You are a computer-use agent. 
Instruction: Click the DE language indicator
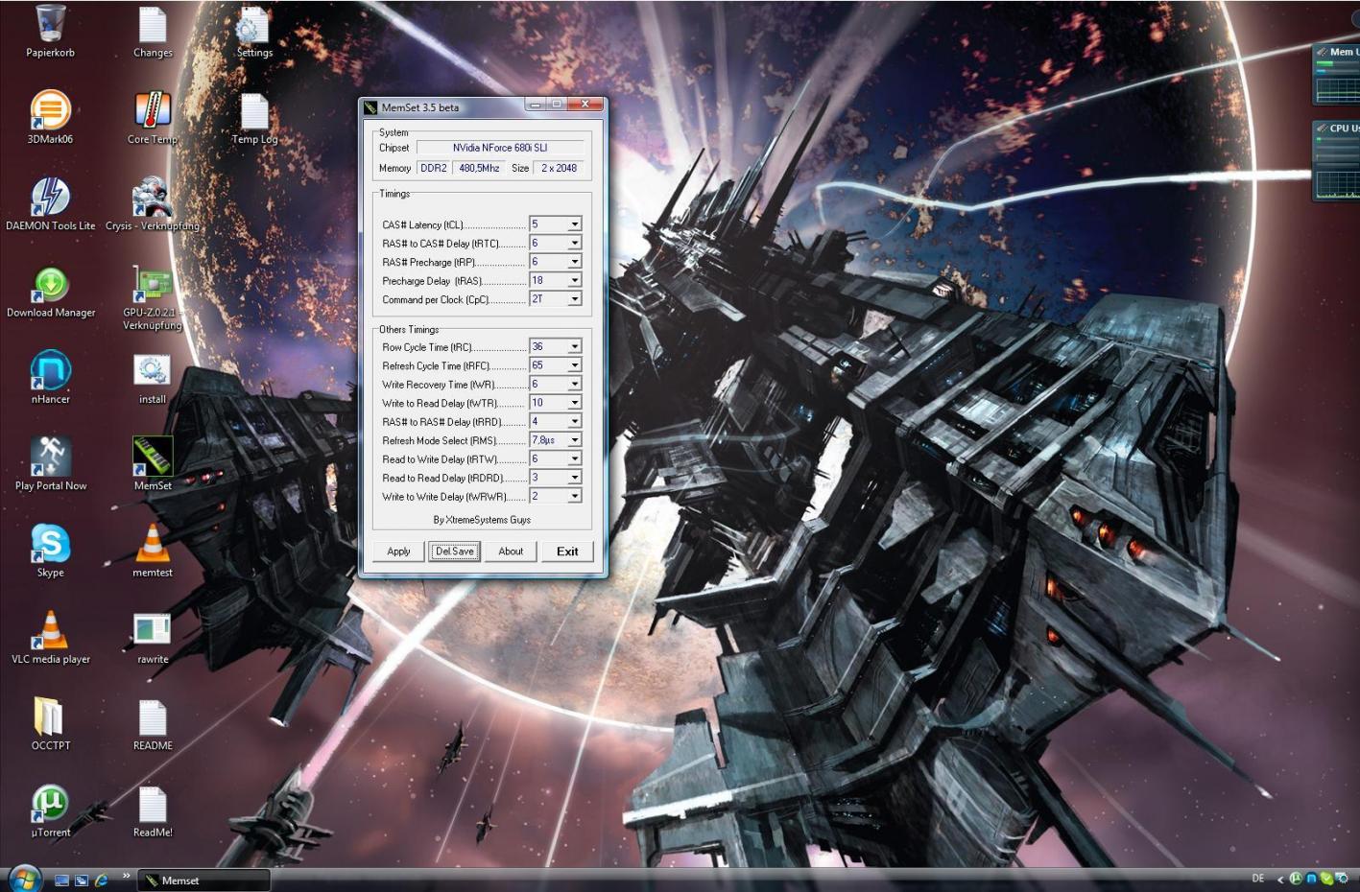1258,879
